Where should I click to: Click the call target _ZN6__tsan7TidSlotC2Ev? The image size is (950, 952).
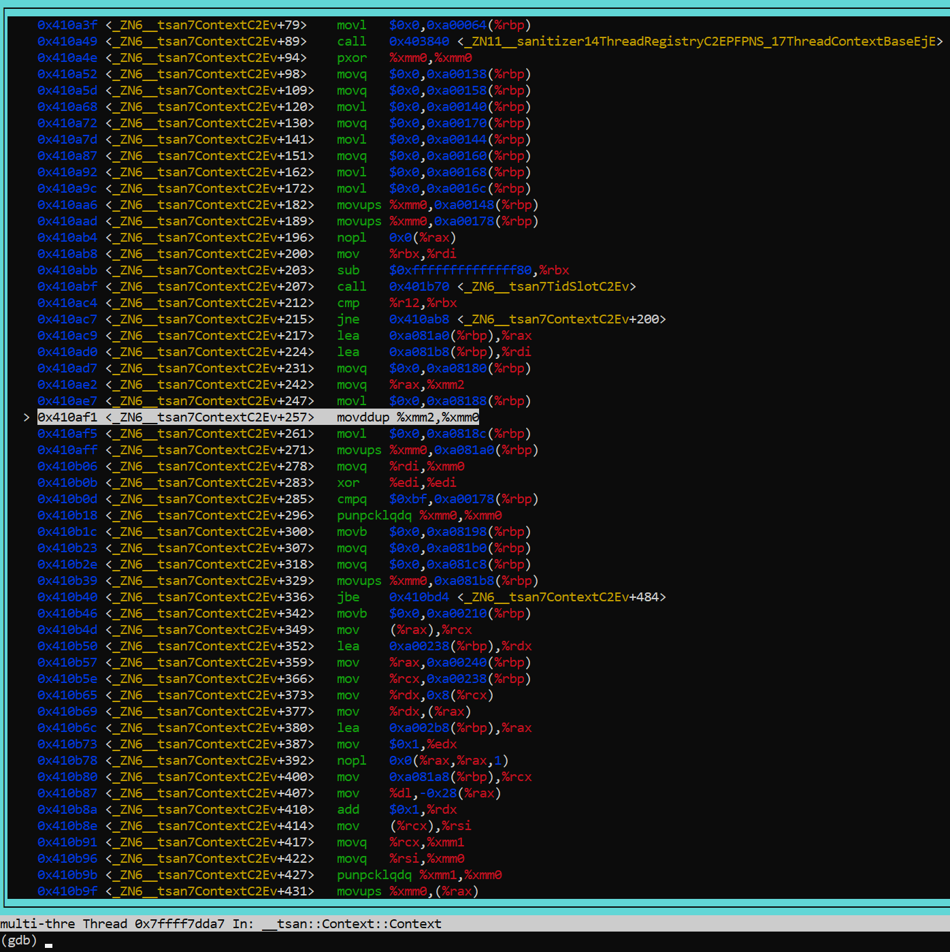[546, 287]
